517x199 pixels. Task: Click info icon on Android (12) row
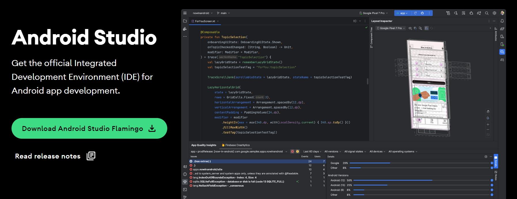tap(492, 180)
